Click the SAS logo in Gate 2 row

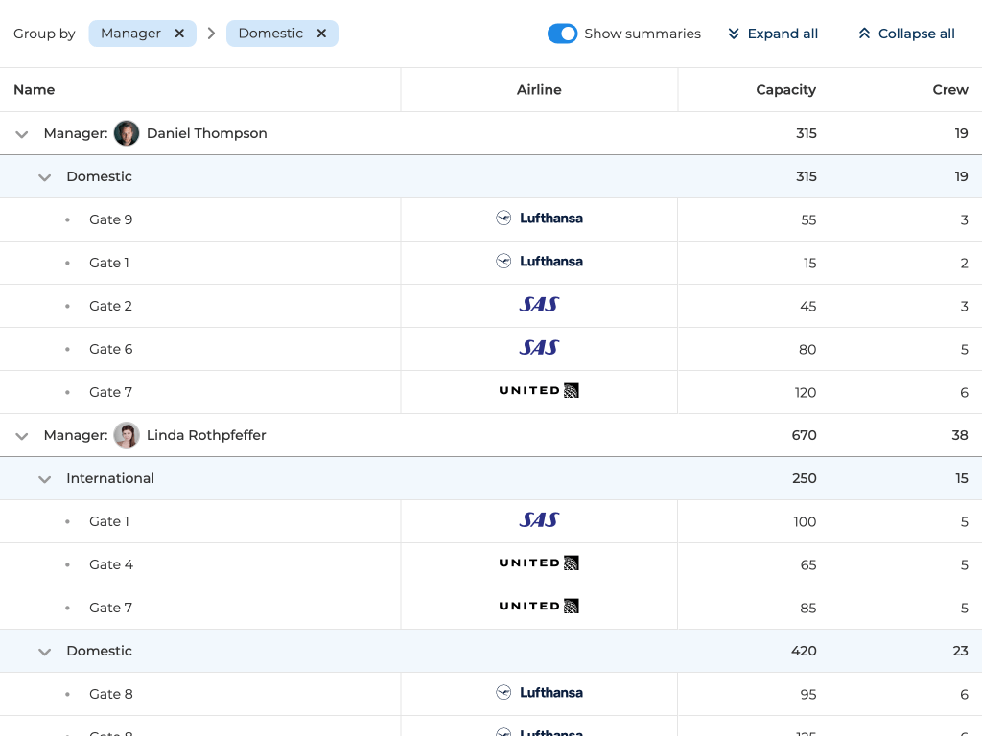539,305
